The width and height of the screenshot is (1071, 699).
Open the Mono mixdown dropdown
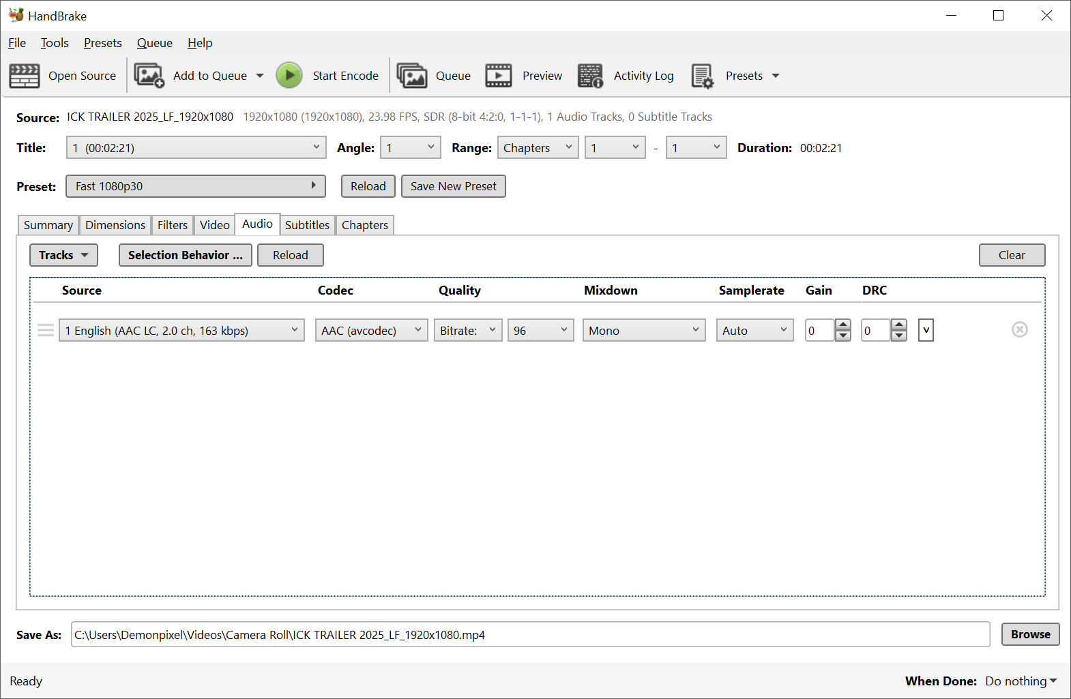(x=644, y=331)
